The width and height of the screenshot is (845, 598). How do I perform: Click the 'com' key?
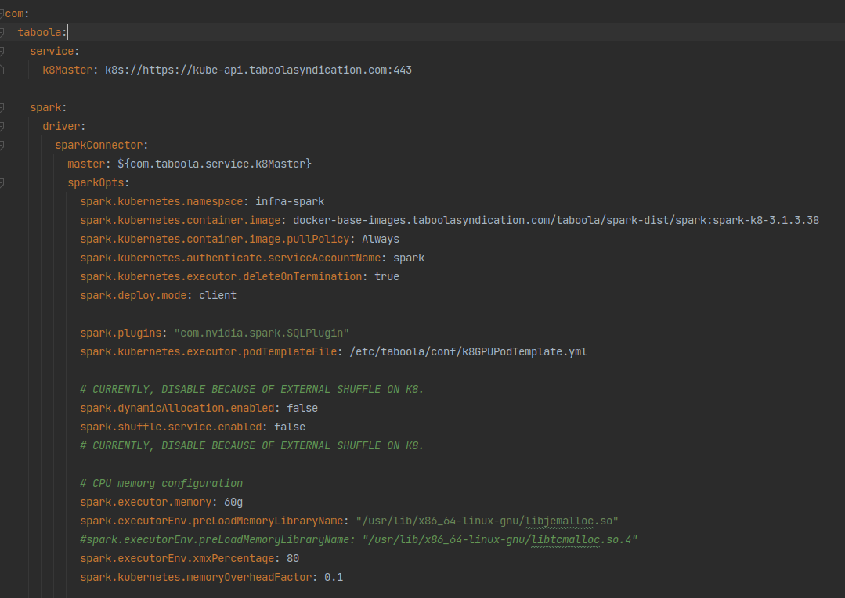click(15, 13)
